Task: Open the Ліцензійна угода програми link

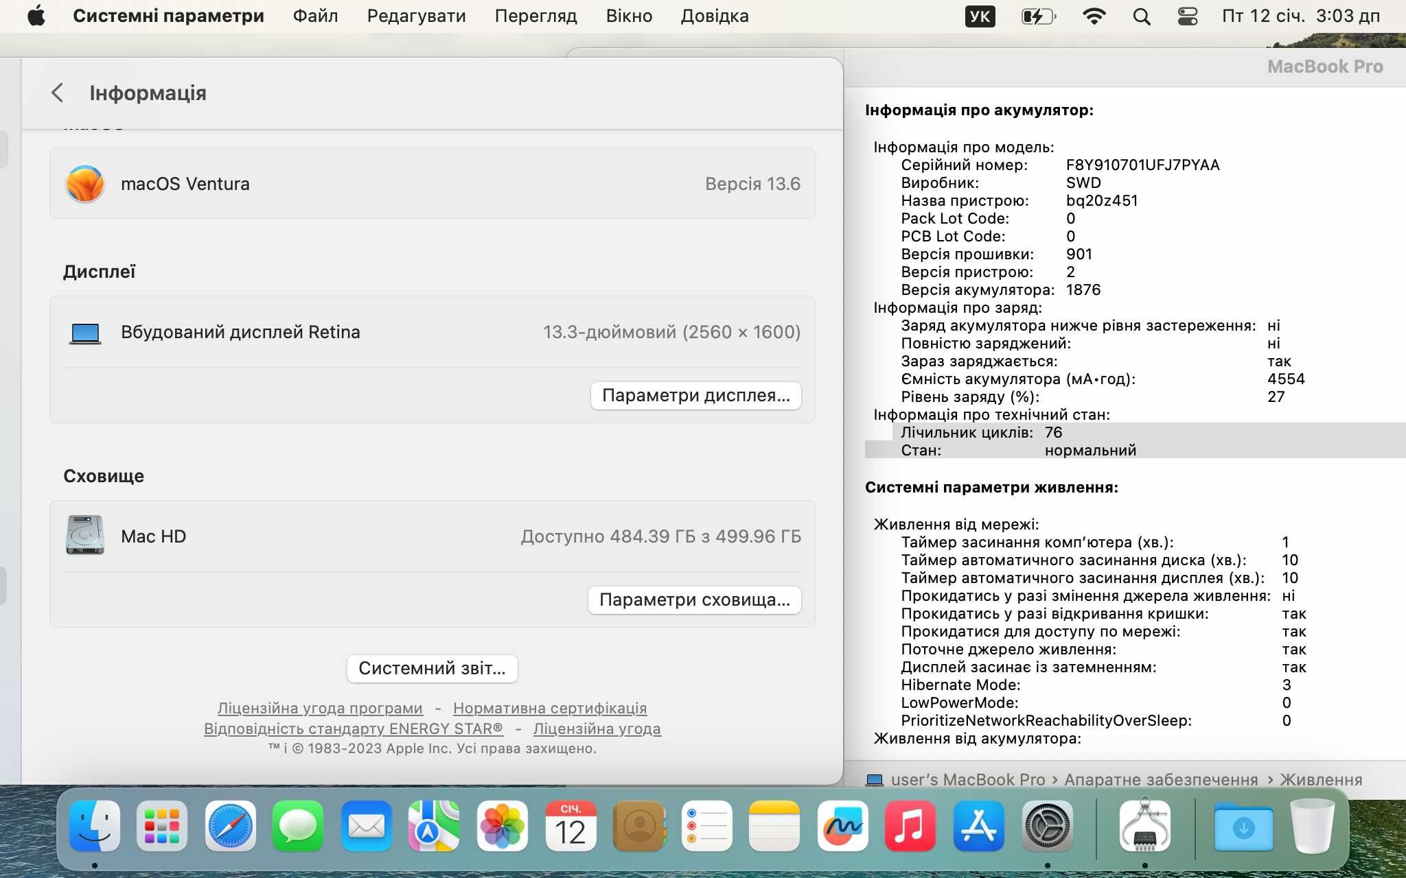Action: 320,708
